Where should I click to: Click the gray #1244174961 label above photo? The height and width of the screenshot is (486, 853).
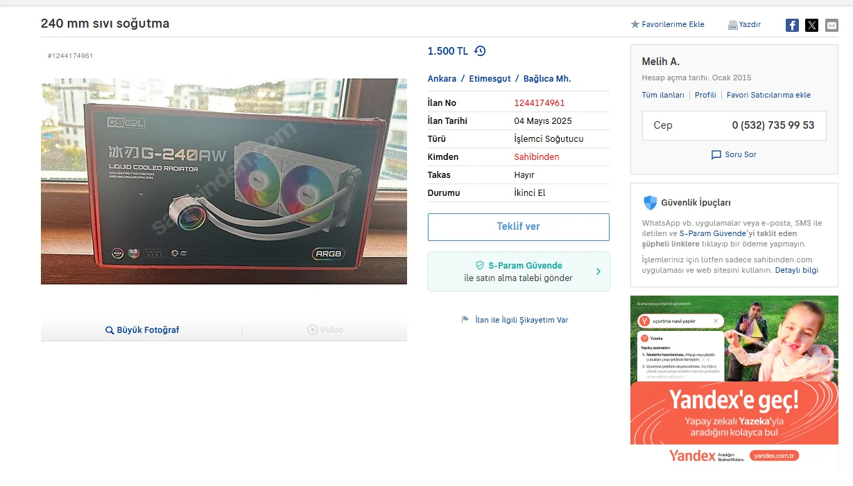coord(70,55)
